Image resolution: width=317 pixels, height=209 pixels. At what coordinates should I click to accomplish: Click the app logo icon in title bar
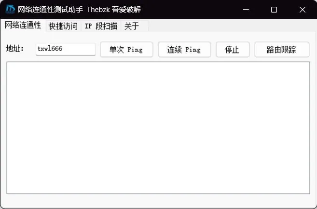[10, 9]
